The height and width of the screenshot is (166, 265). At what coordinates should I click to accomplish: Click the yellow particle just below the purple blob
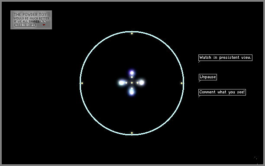pos(132,77)
